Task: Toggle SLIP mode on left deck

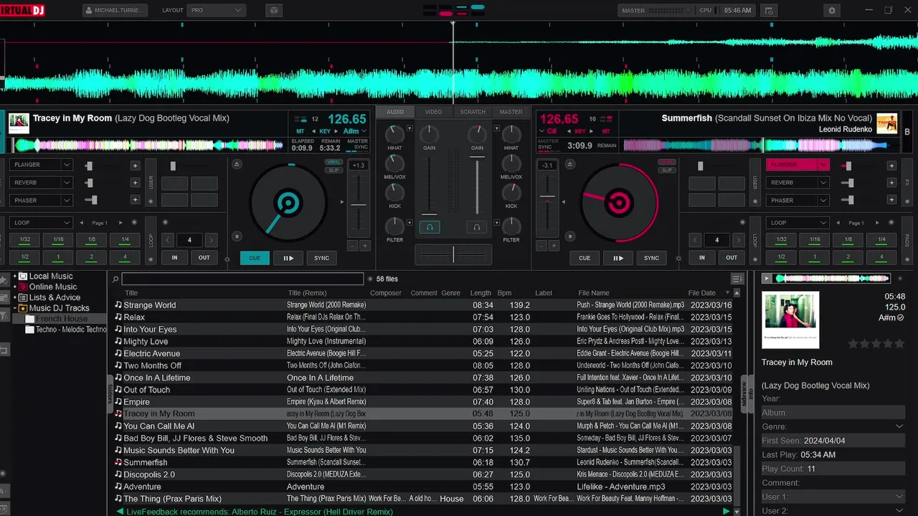Action: 333,170
